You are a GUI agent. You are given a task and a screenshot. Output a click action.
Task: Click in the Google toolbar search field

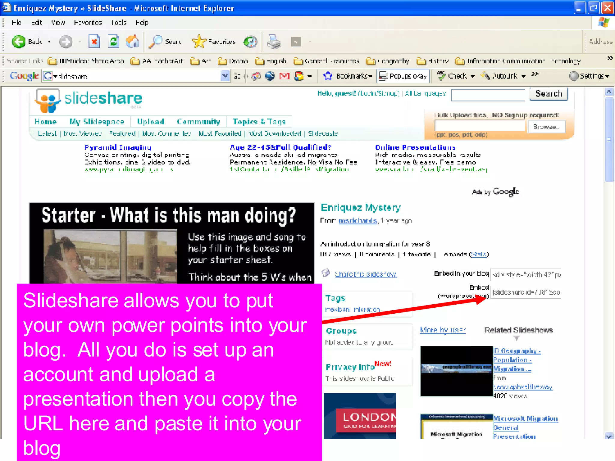click(132, 76)
